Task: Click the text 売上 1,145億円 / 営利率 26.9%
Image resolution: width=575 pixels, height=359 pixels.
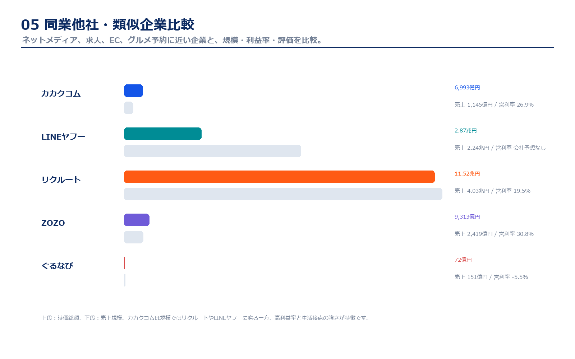Action: coord(494,105)
